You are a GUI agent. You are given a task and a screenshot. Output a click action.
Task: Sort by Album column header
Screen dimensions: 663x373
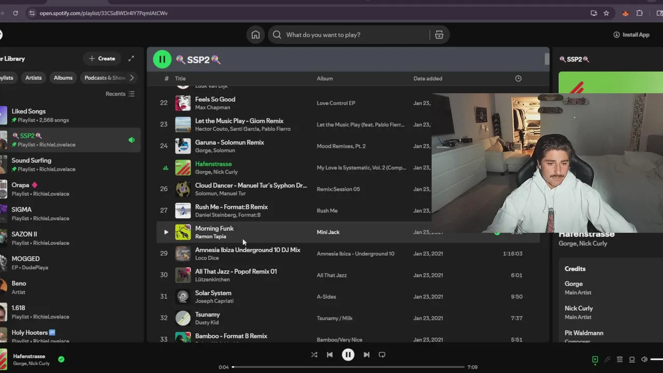coord(325,79)
